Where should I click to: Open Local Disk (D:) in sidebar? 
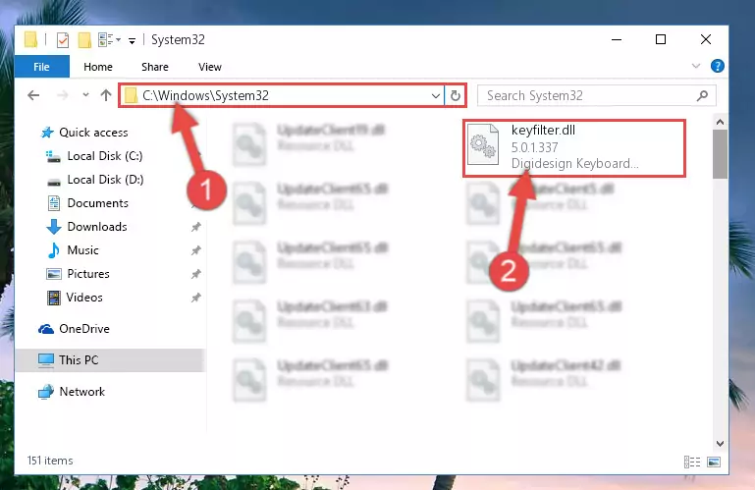[105, 180]
